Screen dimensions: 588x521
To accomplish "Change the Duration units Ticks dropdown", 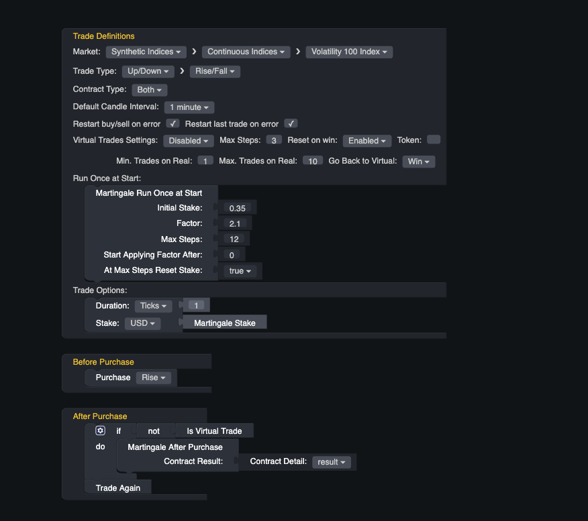I will tap(153, 305).
